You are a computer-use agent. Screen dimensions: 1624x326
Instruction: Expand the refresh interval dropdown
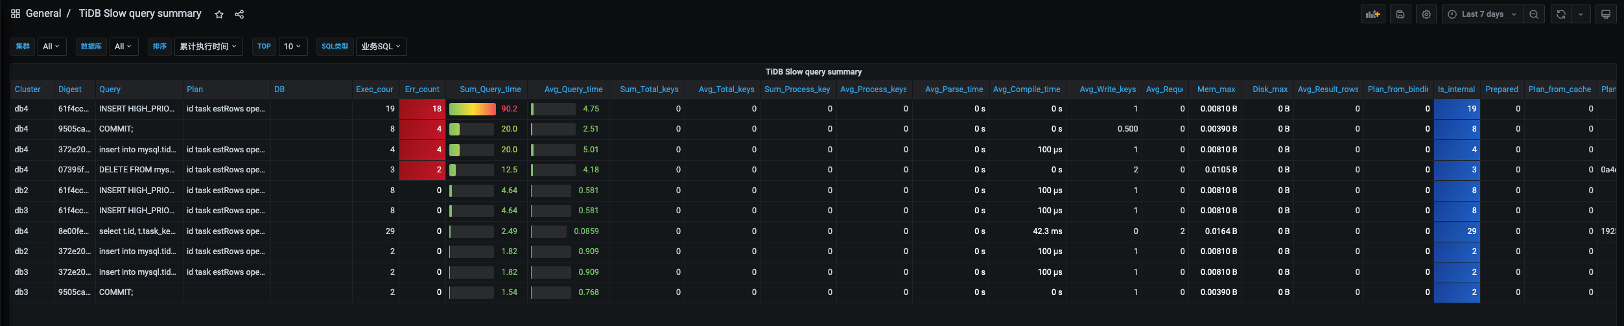click(x=1581, y=14)
